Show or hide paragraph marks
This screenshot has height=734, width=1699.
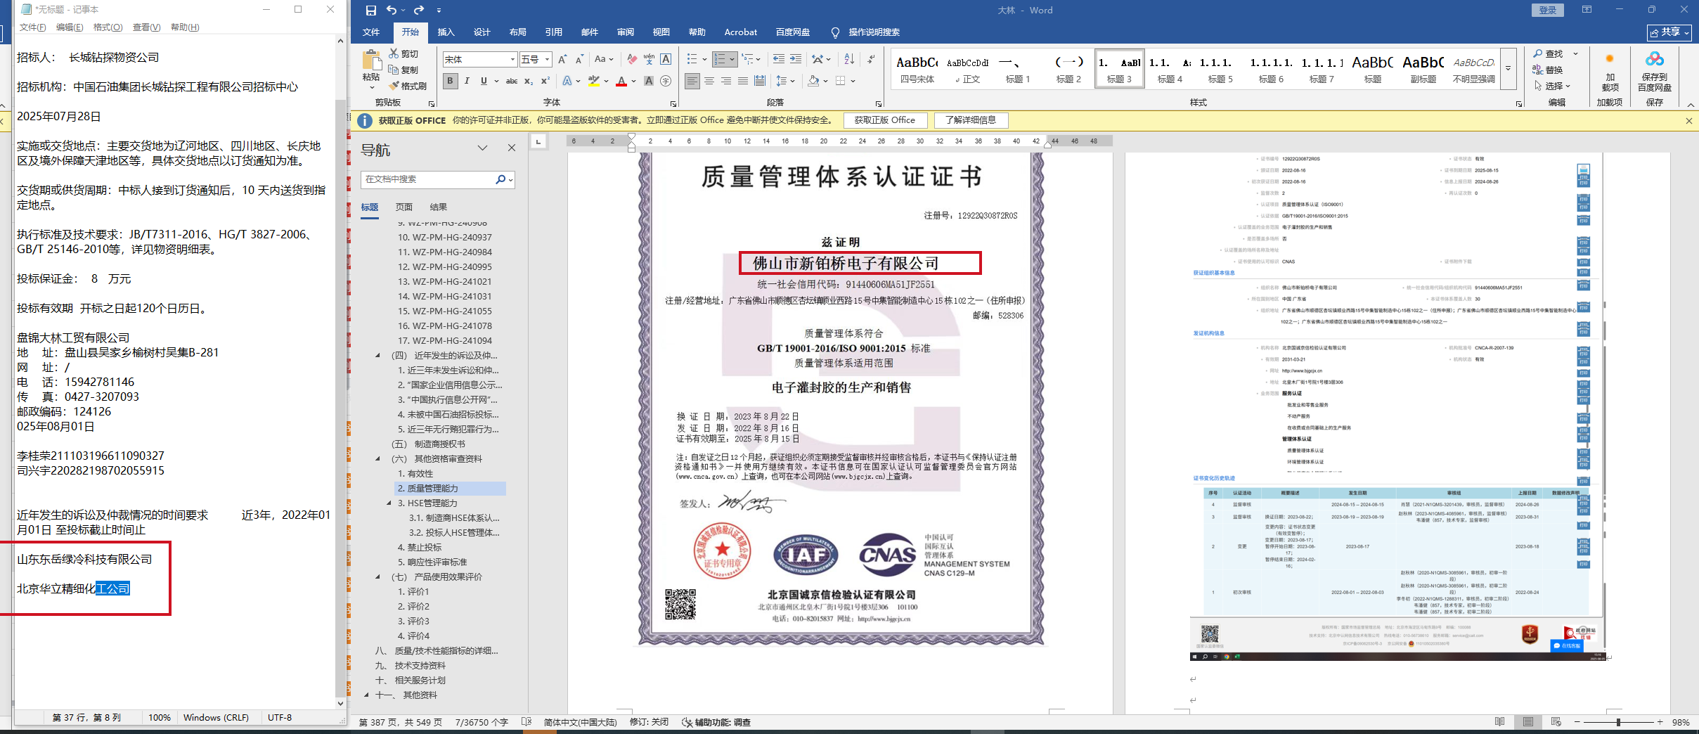[x=872, y=60]
